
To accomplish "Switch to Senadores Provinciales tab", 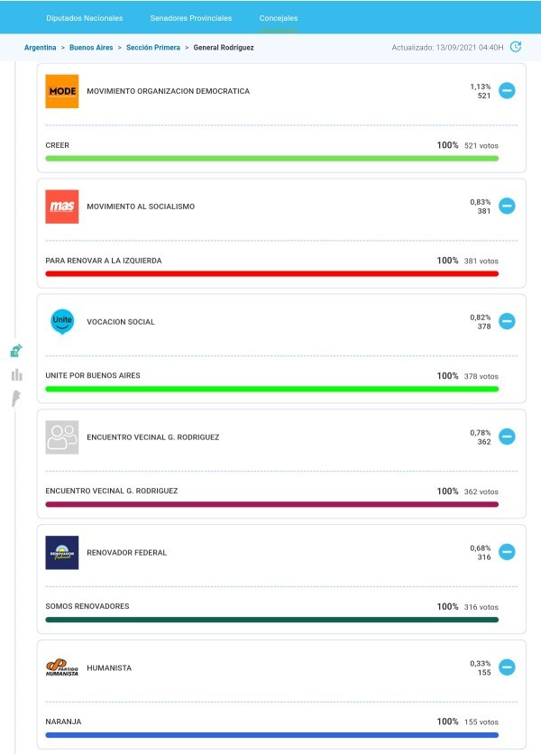I will [191, 18].
